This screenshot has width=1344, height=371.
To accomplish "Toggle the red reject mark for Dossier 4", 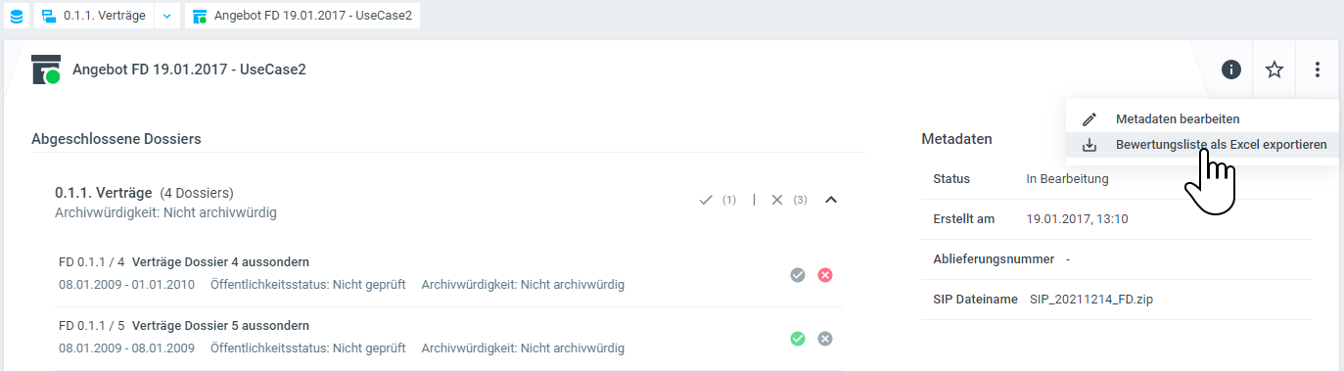I will tap(825, 275).
